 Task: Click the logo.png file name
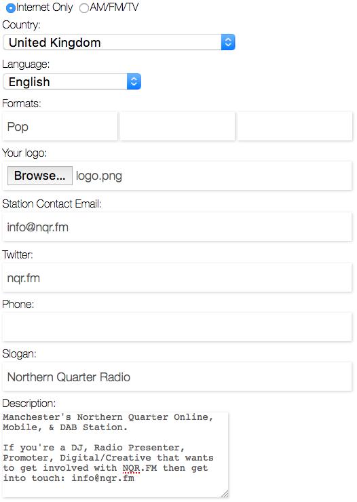(99, 176)
